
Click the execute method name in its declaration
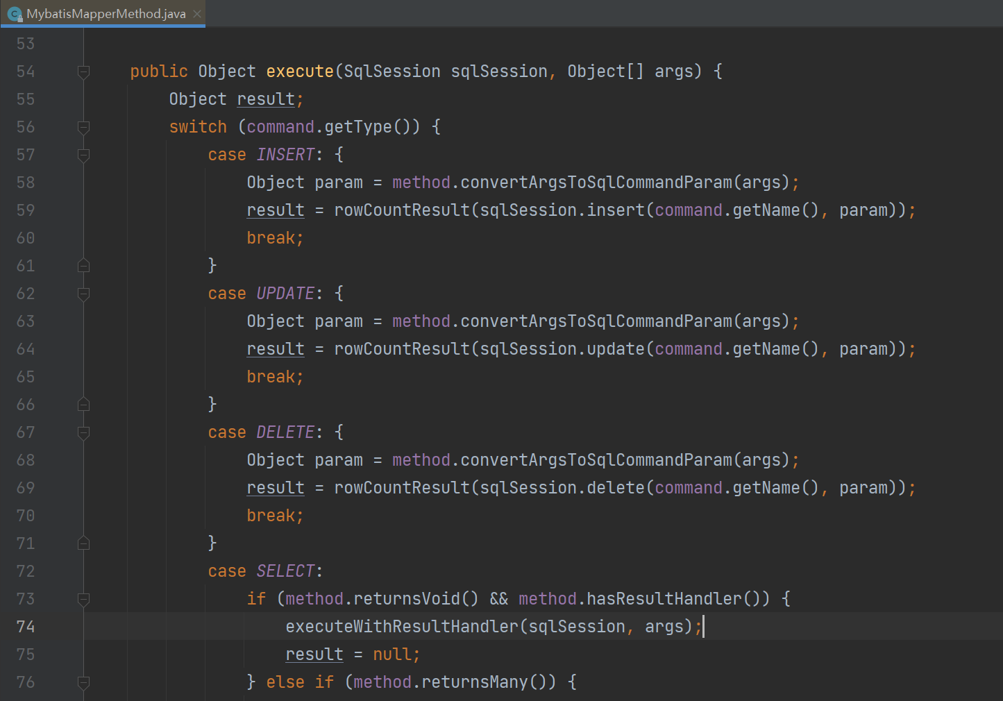click(300, 71)
